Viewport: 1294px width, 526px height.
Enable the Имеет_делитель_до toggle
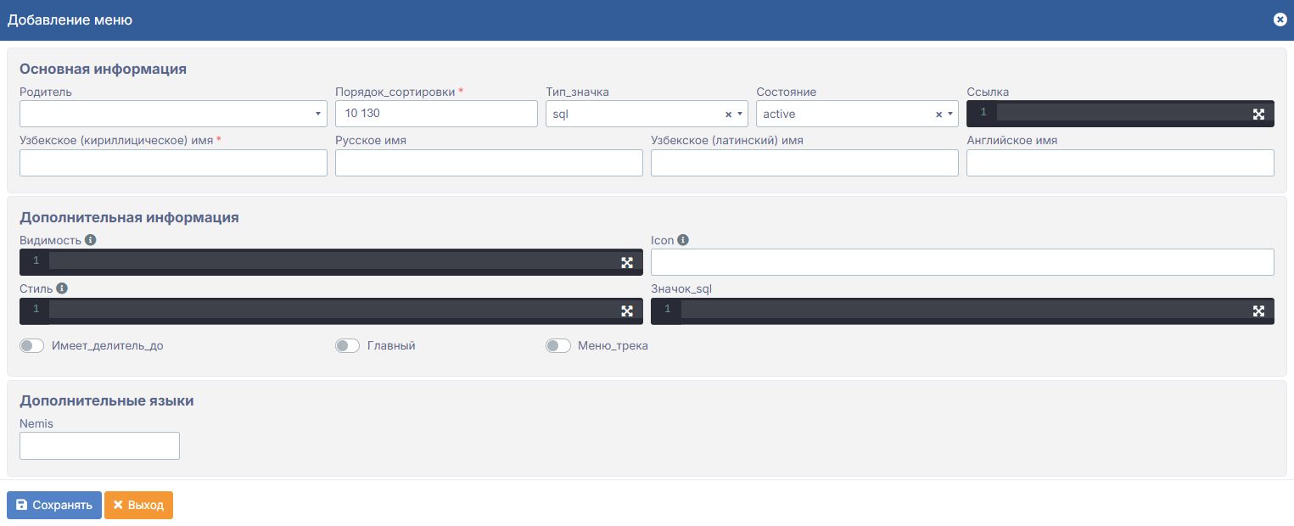pos(32,346)
